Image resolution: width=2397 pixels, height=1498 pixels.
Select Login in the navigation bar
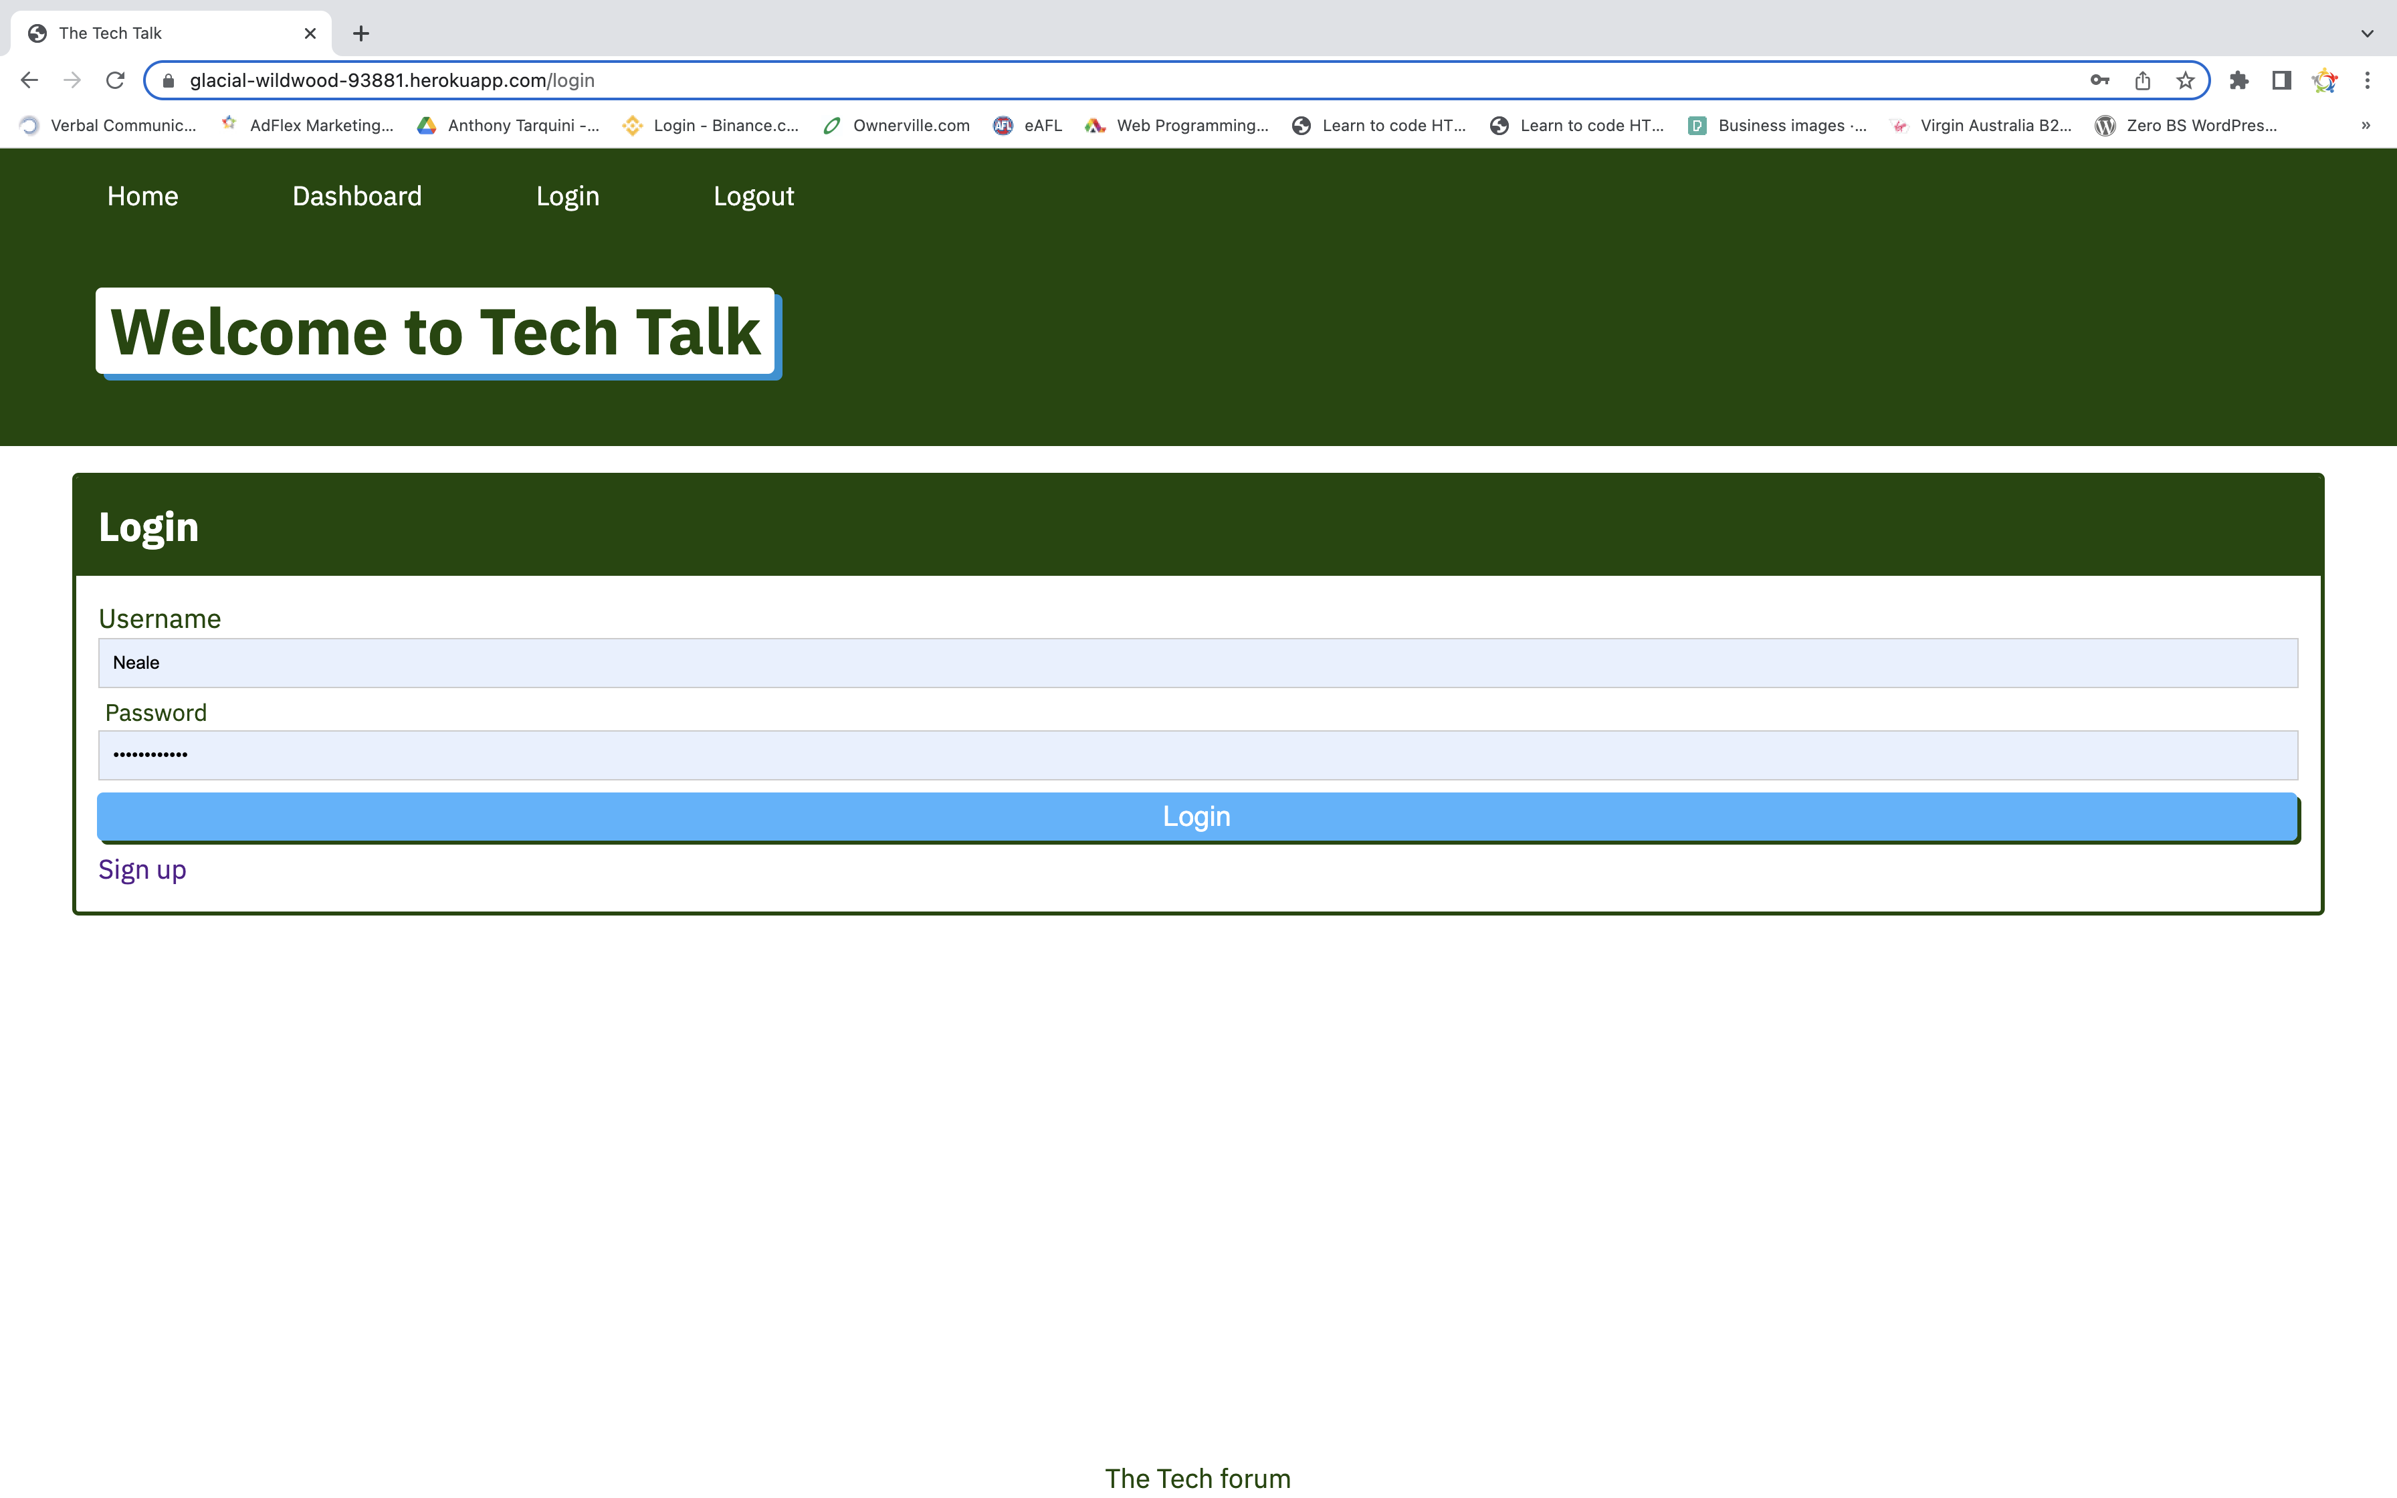[568, 196]
